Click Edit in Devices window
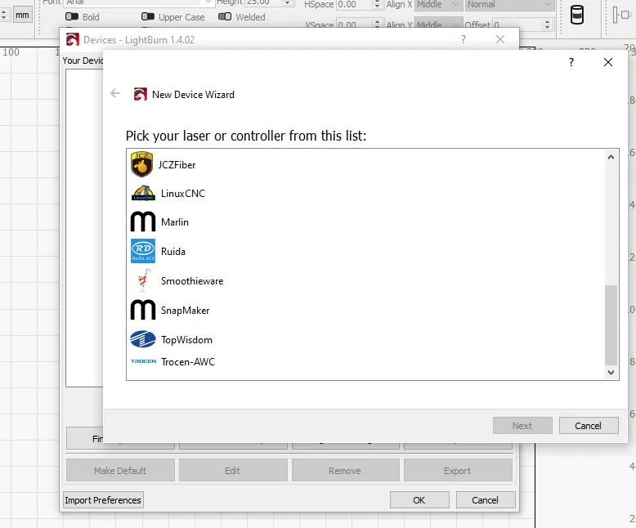Viewport: 636px width, 528px height. (x=233, y=471)
